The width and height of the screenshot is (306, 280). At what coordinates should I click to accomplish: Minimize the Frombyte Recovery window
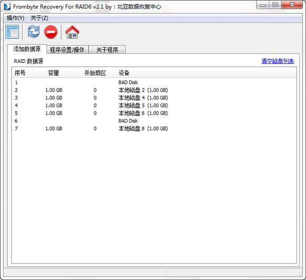[x=263, y=5]
